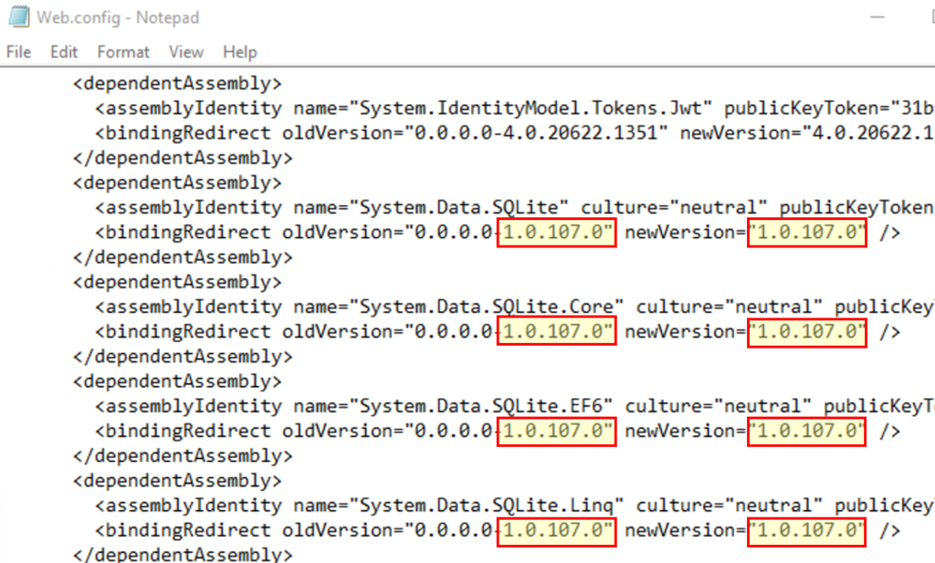Click the Notepad icon in the title bar
Image resolution: width=935 pixels, height=563 pixels.
pos(17,17)
